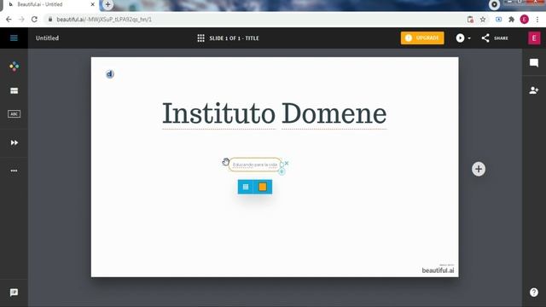Open a new browser tab
The image size is (546, 307).
[107, 4]
